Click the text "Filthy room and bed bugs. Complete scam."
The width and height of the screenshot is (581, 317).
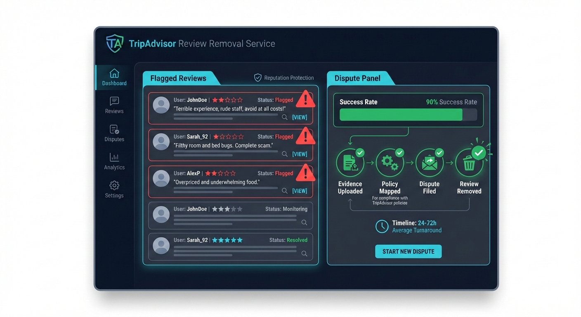point(223,145)
